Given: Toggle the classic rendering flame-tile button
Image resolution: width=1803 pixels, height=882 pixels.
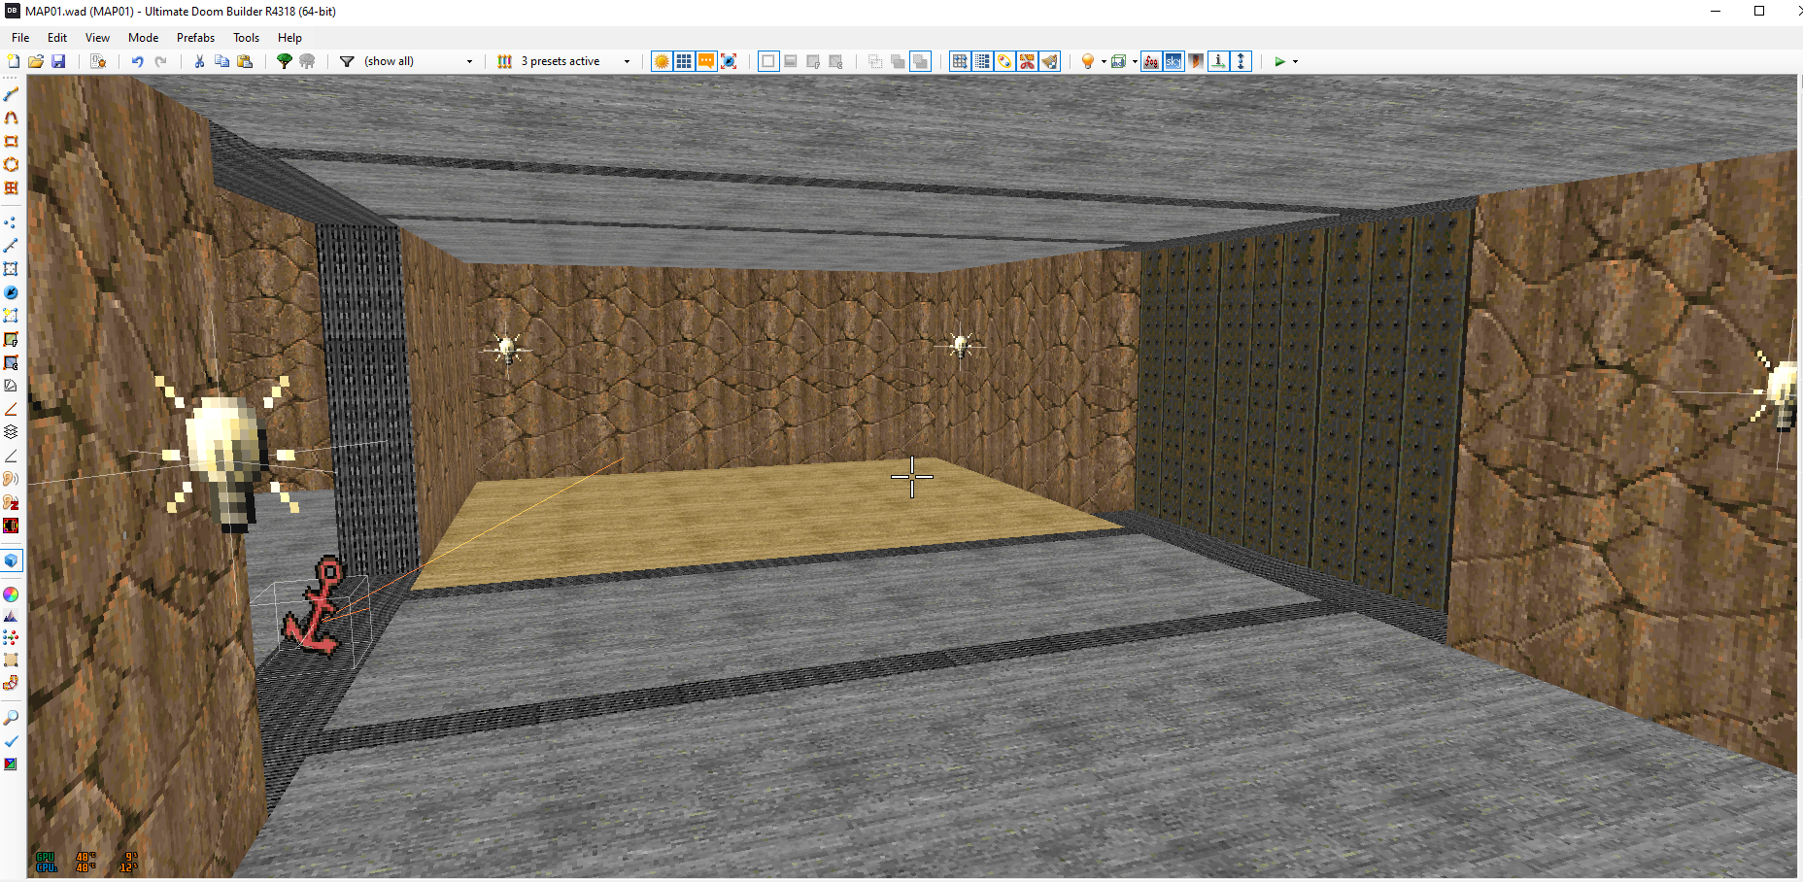Looking at the screenshot, I should (1196, 61).
